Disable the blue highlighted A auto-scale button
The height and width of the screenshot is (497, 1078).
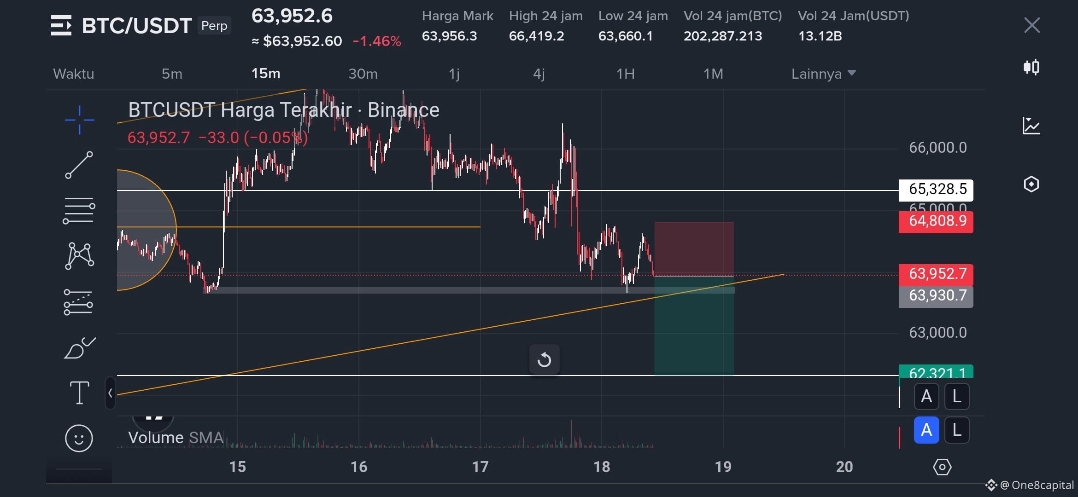click(x=926, y=430)
